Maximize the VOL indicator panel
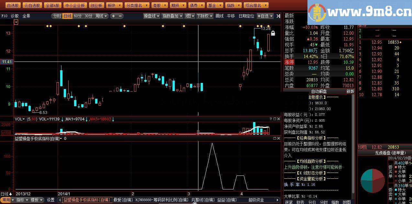The width and height of the screenshot is (412, 204). (x=275, y=119)
